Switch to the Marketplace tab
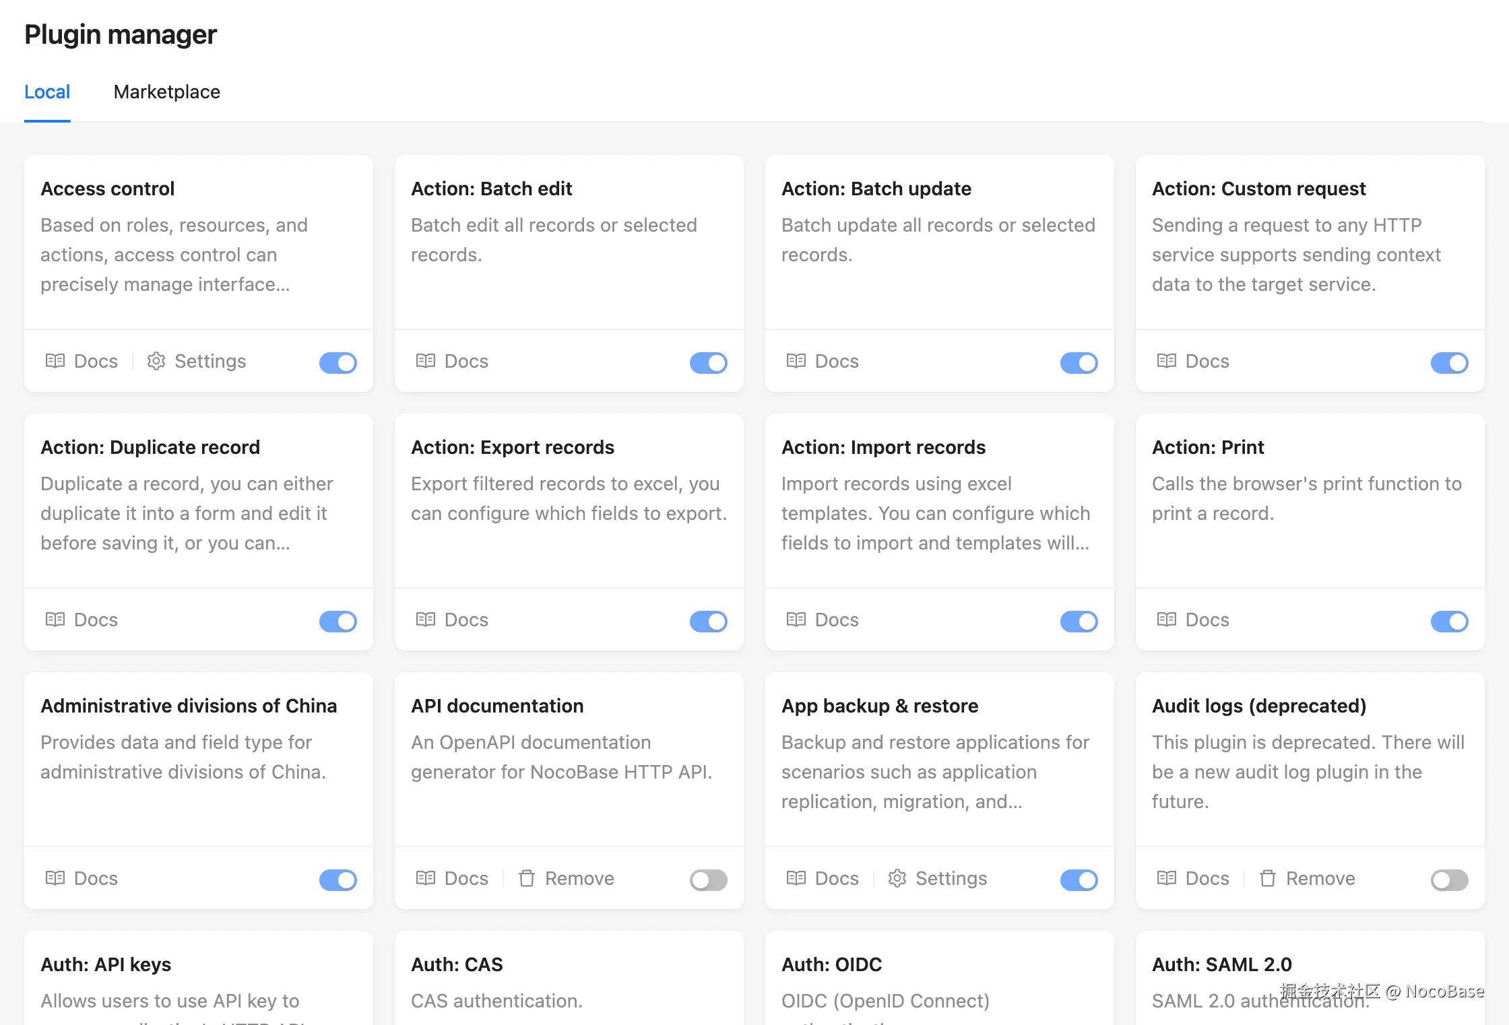 click(x=167, y=92)
